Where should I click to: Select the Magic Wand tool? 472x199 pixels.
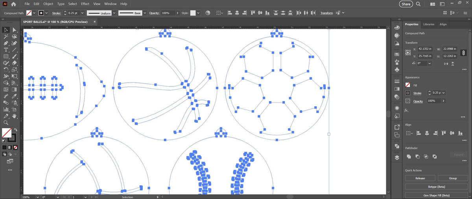(x=6, y=37)
